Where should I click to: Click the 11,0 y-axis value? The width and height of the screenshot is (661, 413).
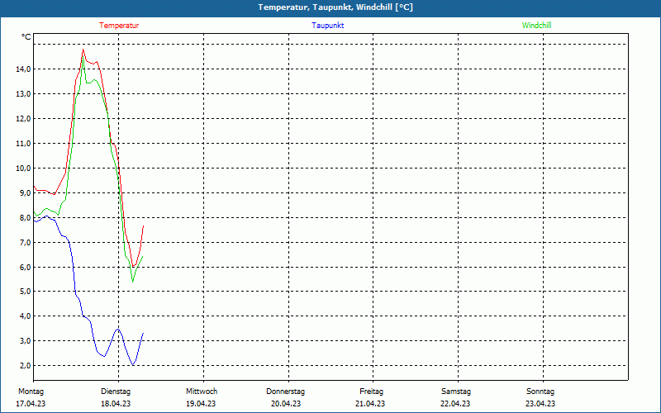23,144
